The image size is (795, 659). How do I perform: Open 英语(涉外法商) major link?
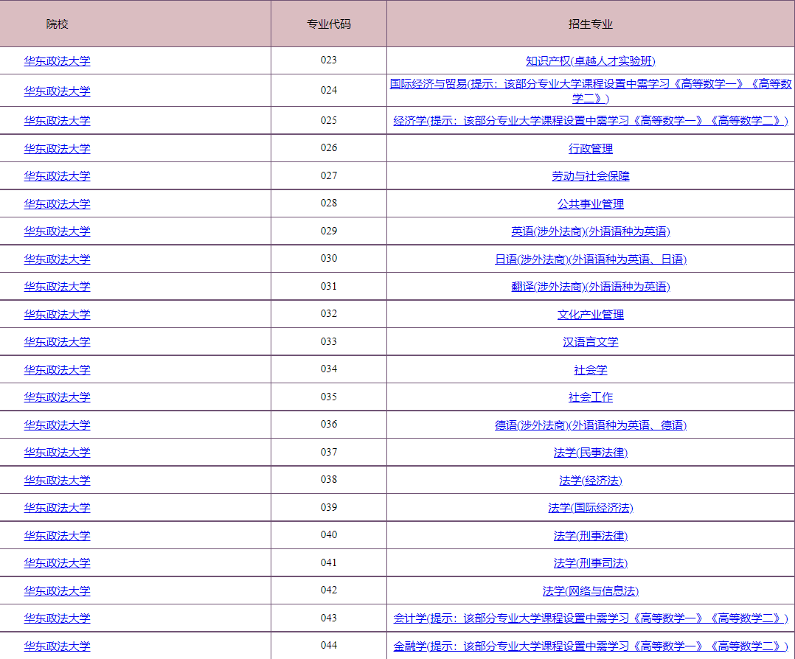[x=590, y=231]
